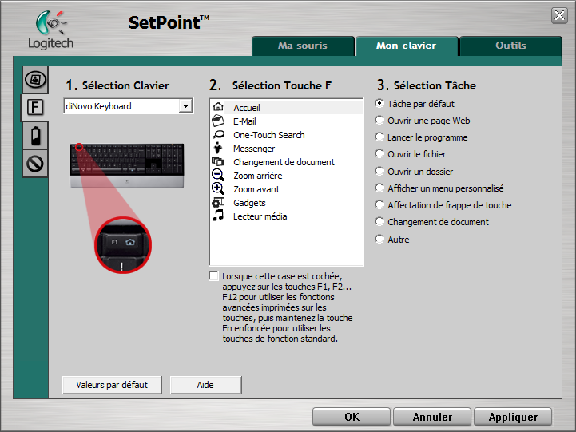Switch to the Mon clavier tab
Viewport: 576px width, 432px height.
407,46
